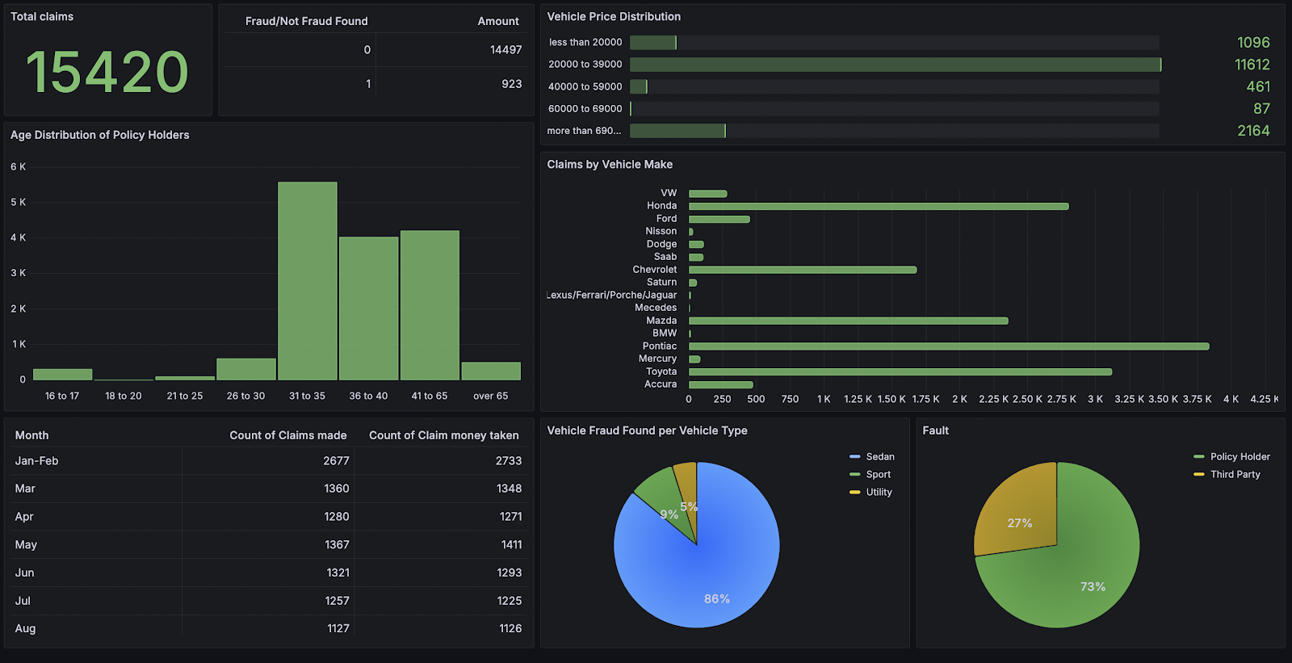Click the Pontiac bar in vehicle make chart
Viewport: 1292px width, 663px height.
click(949, 346)
